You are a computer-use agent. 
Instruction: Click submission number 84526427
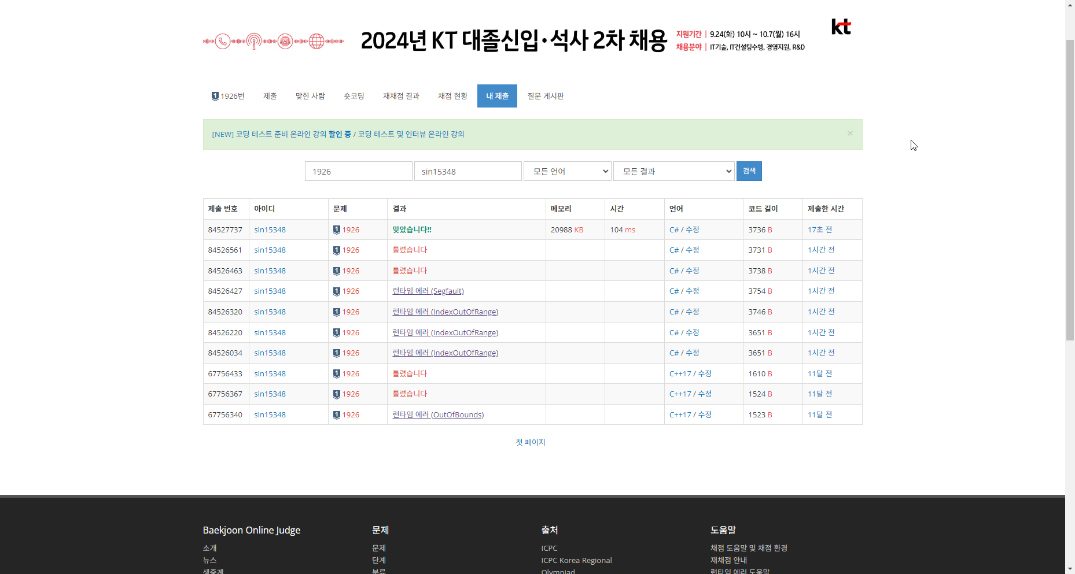[225, 291]
